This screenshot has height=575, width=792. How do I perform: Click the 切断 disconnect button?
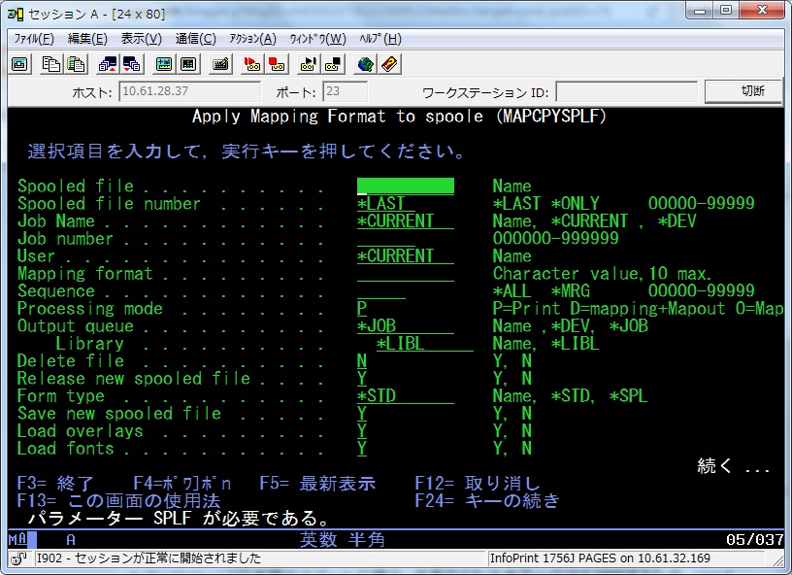742,91
